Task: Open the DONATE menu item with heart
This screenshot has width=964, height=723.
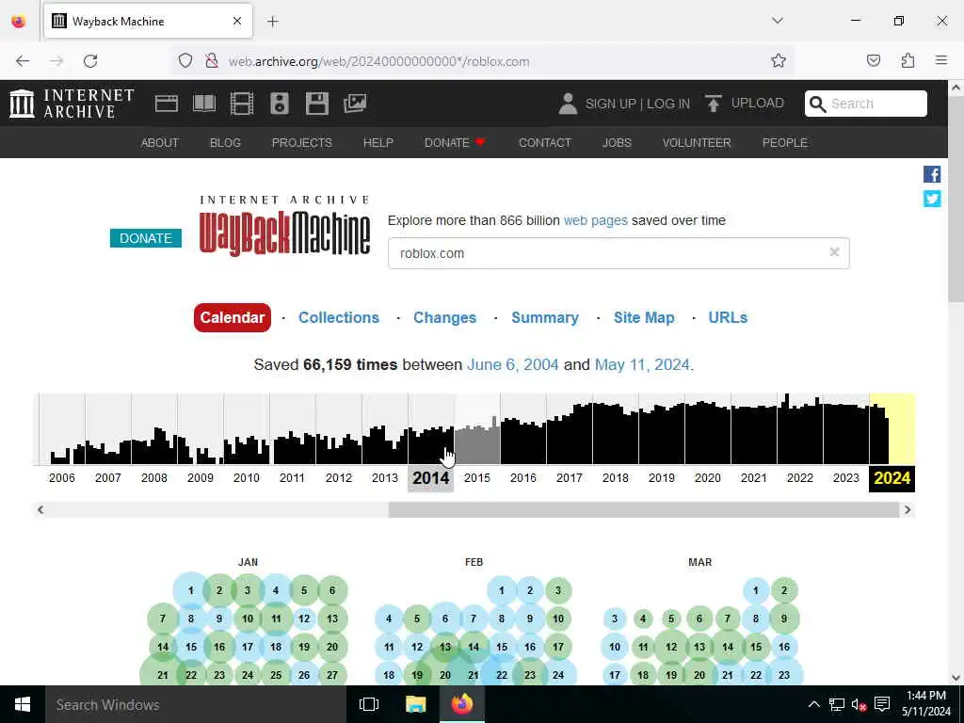Action: (x=456, y=143)
